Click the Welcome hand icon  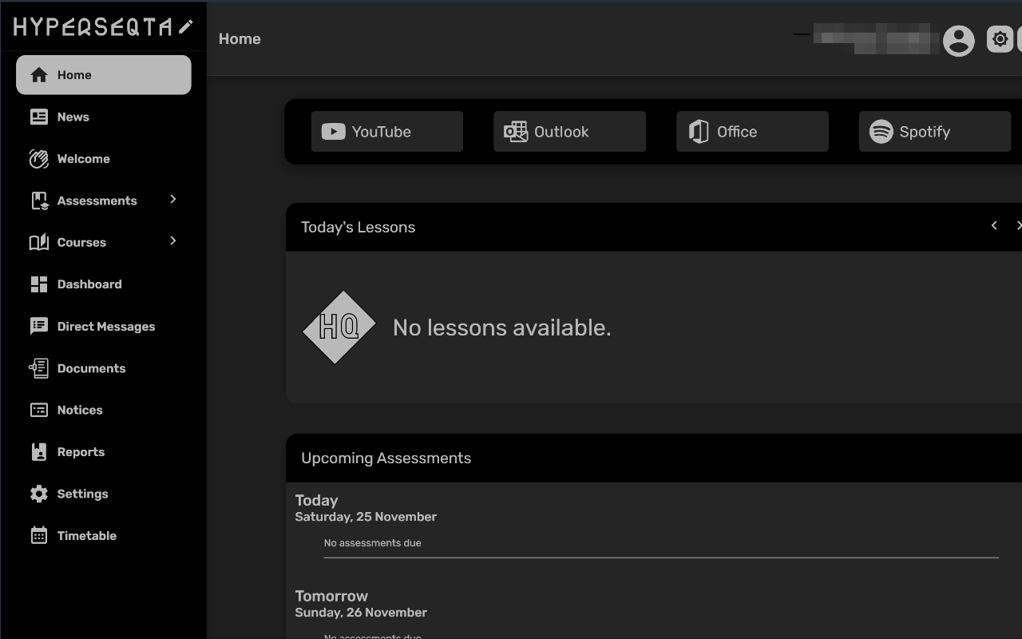[x=38, y=158]
